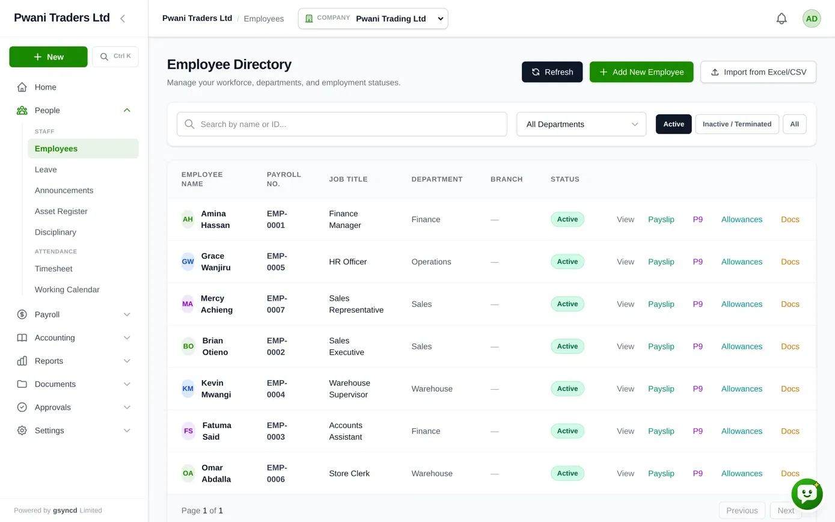Viewport: 835px width, 522px height.
Task: Click the search by name field
Action: pyautogui.click(x=342, y=124)
